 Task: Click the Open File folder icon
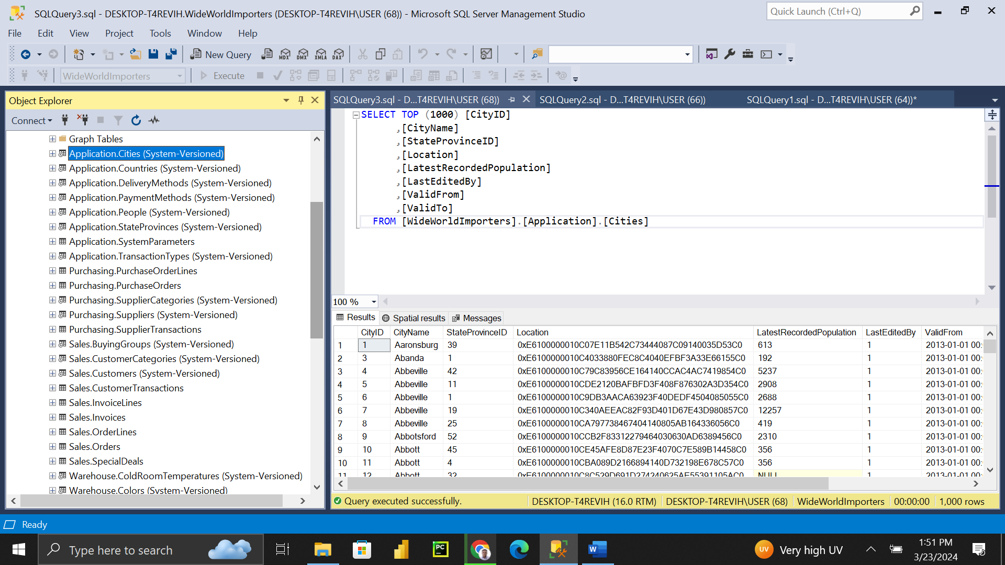[x=136, y=54]
